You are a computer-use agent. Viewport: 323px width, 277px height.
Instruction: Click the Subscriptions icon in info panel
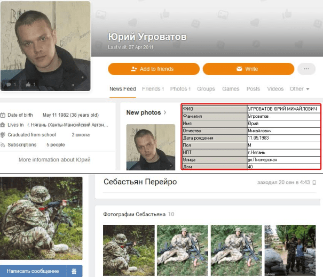point(3,144)
